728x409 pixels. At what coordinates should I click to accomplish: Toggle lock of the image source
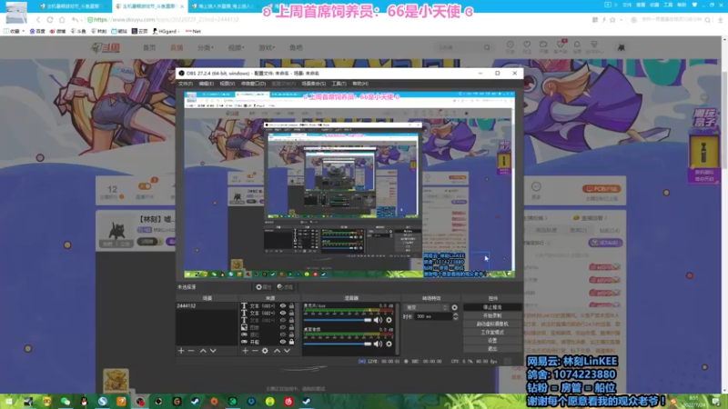coord(291,327)
